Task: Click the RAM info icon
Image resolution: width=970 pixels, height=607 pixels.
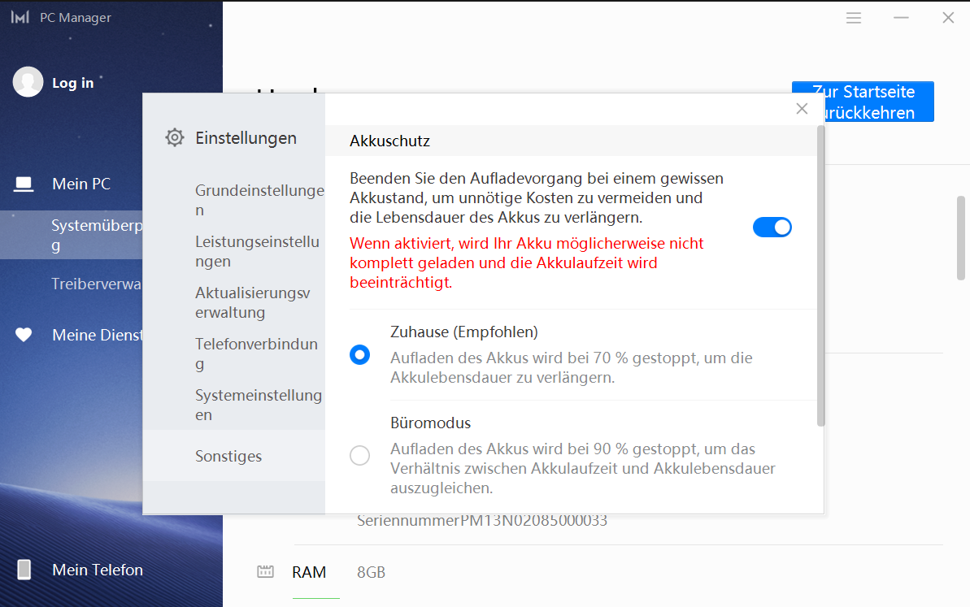Action: 264,571
